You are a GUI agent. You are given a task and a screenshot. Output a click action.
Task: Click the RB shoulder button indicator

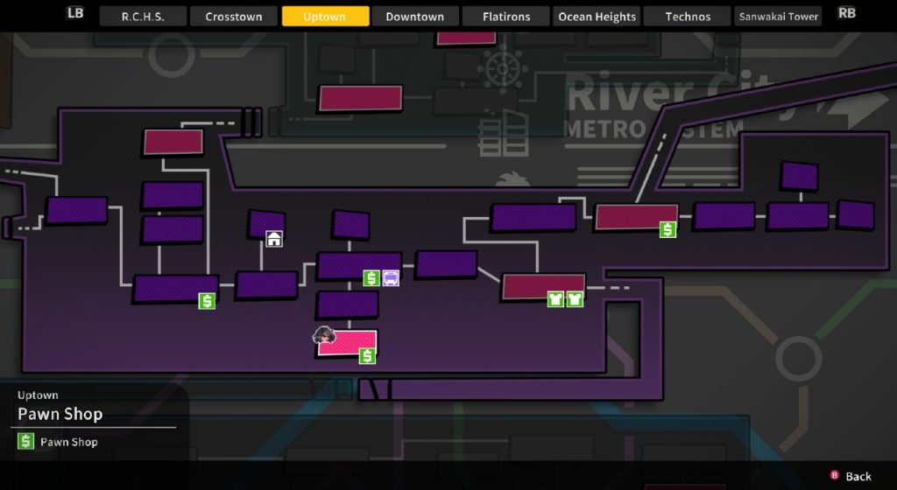[847, 12]
